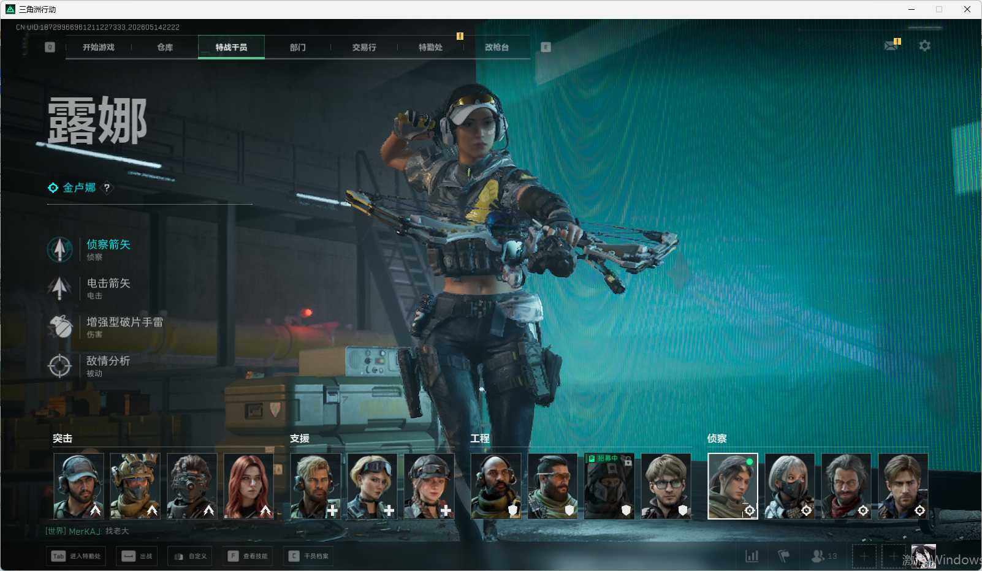The height and width of the screenshot is (571, 982).
Task: Open the world chat message from MerKAJ
Action: click(87, 531)
